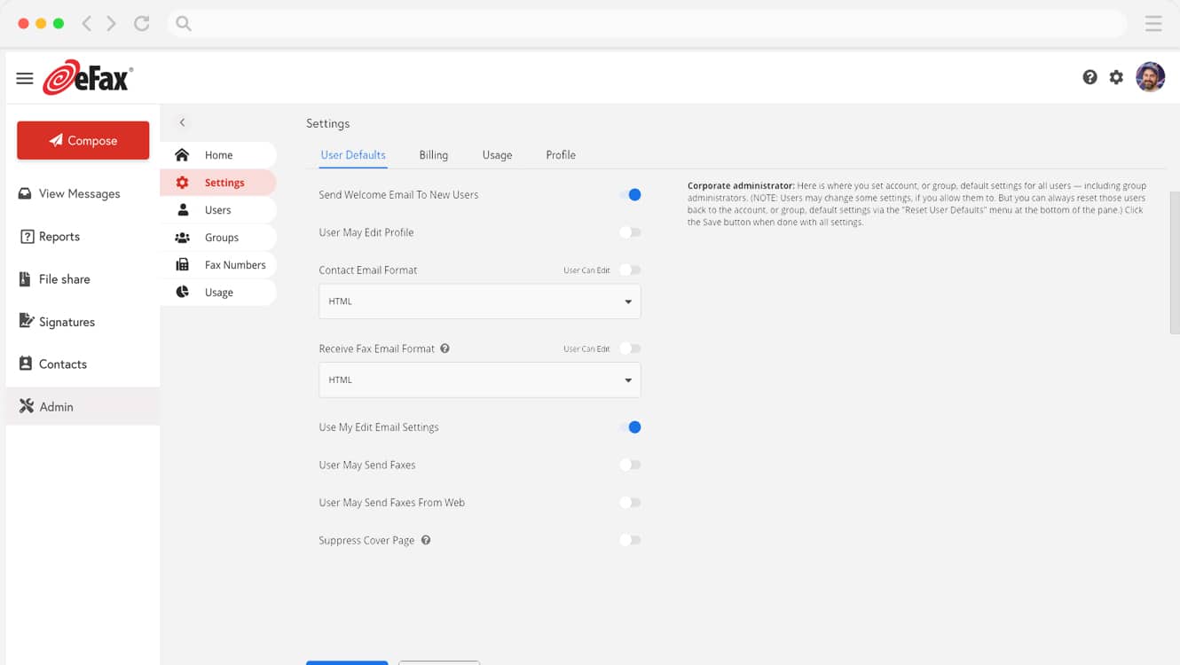Screen dimensions: 1180x665
Task: Collapse the Settings side panel
Action: (x=182, y=122)
